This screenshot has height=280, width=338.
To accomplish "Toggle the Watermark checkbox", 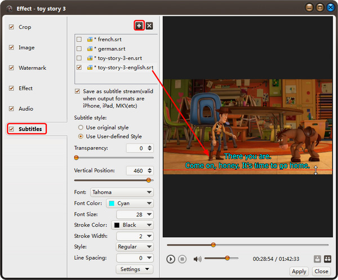I will [x=11, y=68].
